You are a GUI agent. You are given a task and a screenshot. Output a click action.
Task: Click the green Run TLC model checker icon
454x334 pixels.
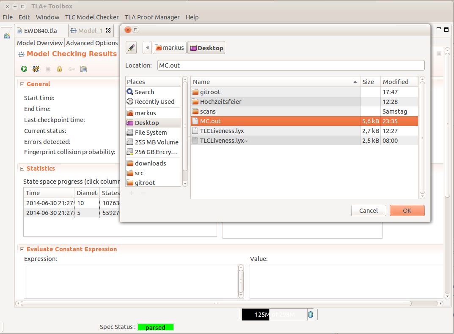tap(24, 69)
